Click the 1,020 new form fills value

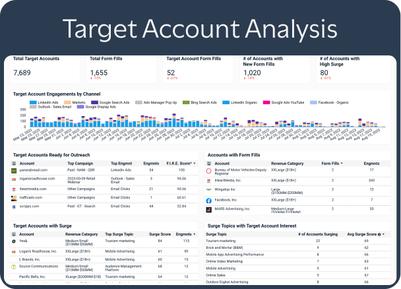tap(252, 73)
